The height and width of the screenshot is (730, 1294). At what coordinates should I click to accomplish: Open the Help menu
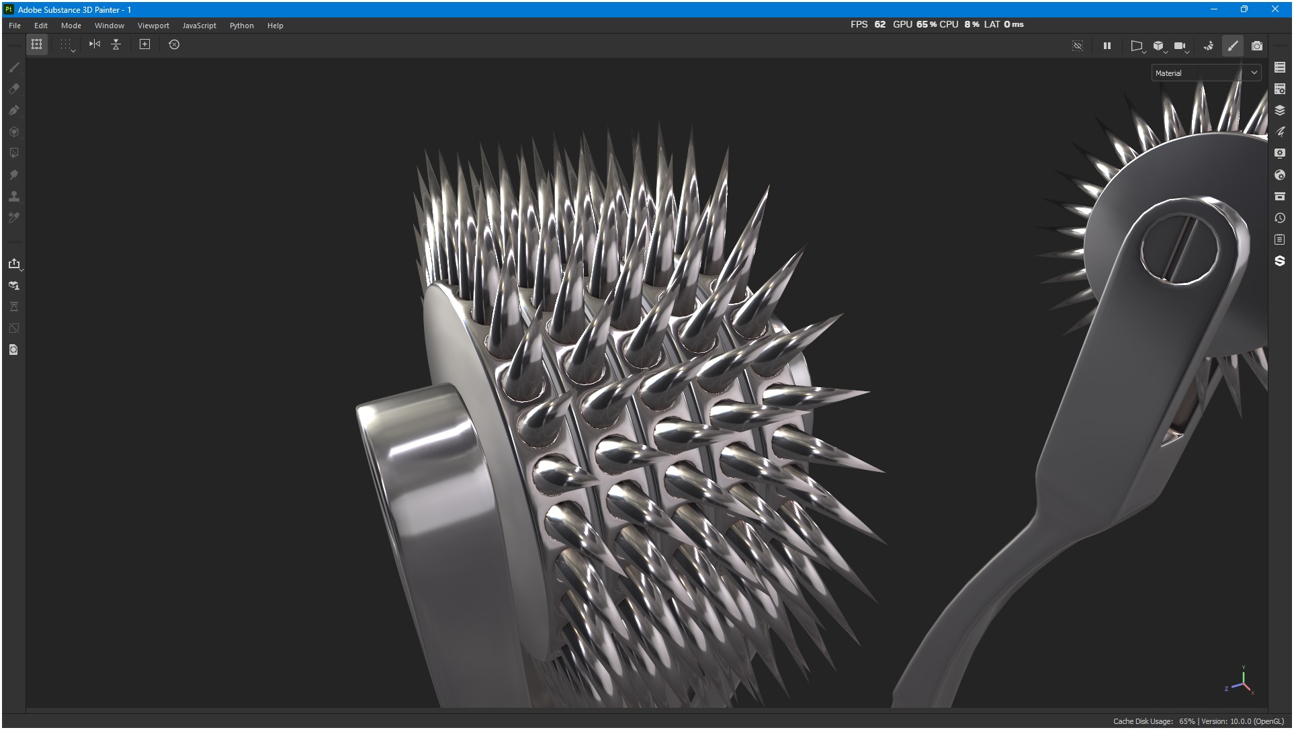click(x=275, y=26)
